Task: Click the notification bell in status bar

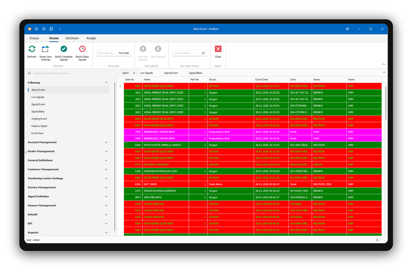Action: [x=377, y=240]
